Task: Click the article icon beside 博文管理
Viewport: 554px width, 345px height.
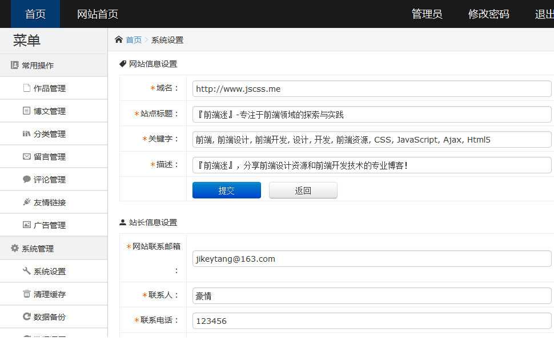Action: [x=26, y=111]
